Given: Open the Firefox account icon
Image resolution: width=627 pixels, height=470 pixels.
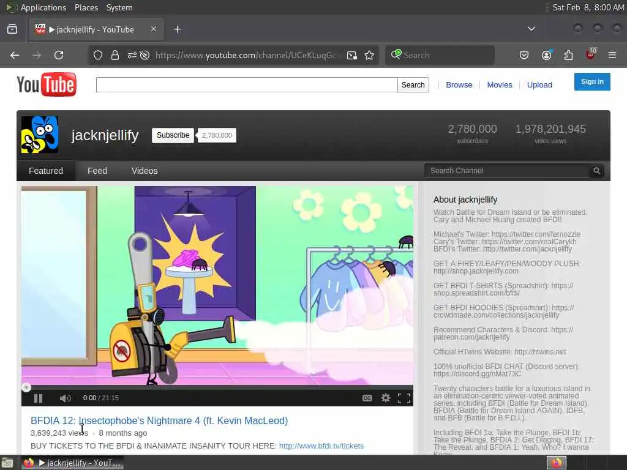Looking at the screenshot, I should pyautogui.click(x=546, y=55).
